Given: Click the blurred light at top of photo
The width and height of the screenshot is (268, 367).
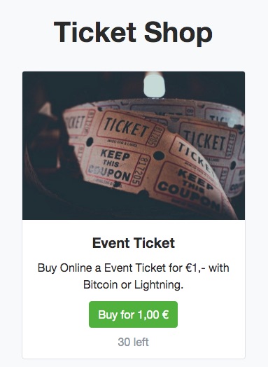Looking at the screenshot, I should (154, 85).
